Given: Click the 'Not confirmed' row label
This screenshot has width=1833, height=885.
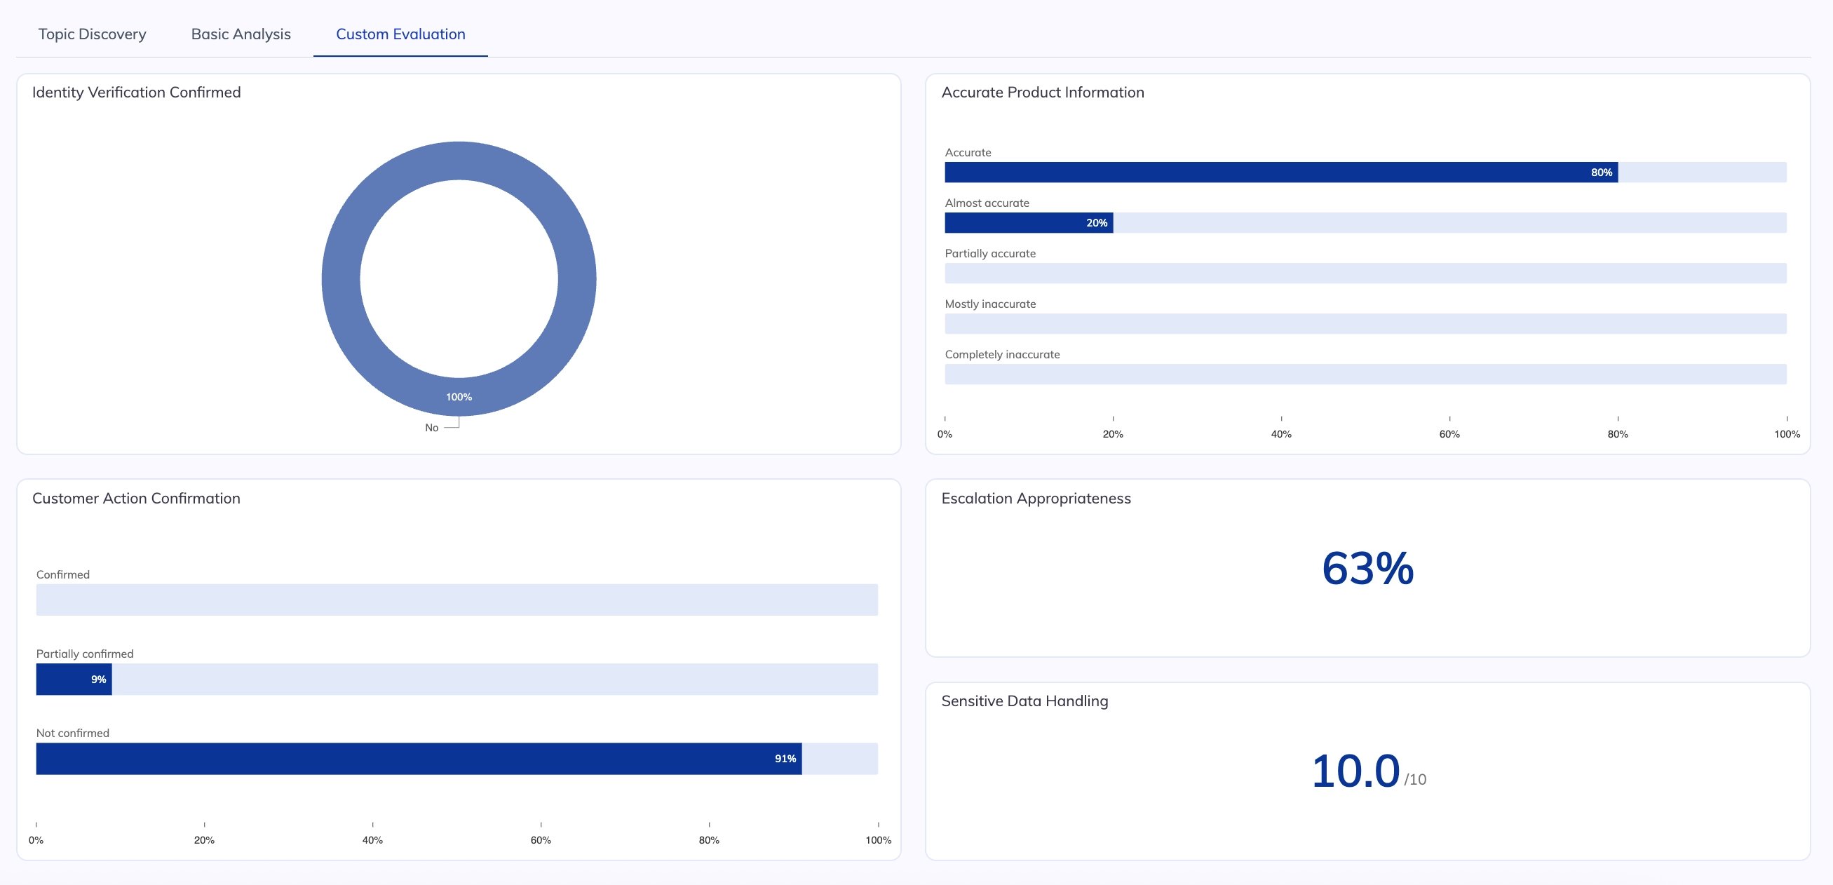Looking at the screenshot, I should [73, 733].
